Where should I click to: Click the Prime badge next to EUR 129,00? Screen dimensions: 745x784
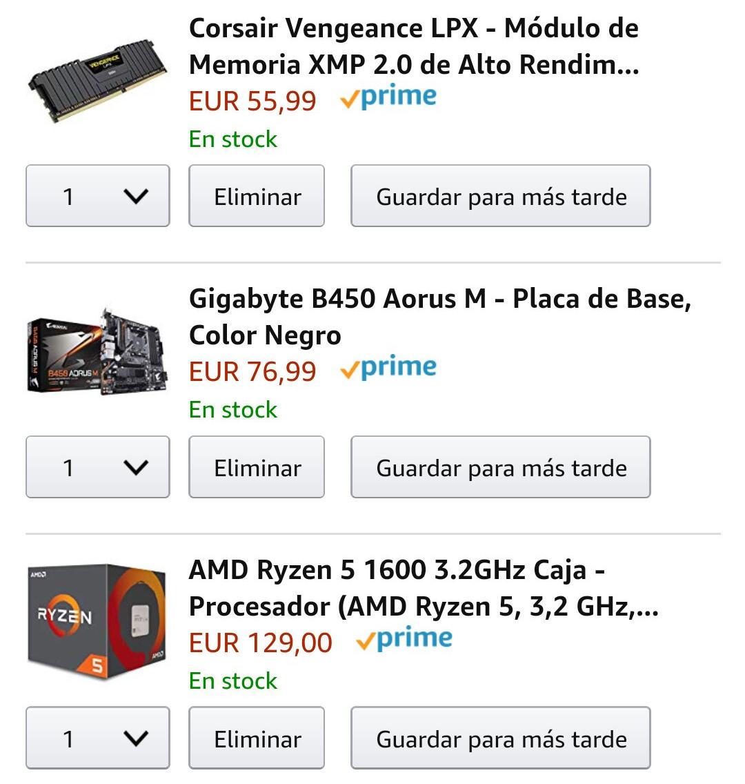point(405,640)
